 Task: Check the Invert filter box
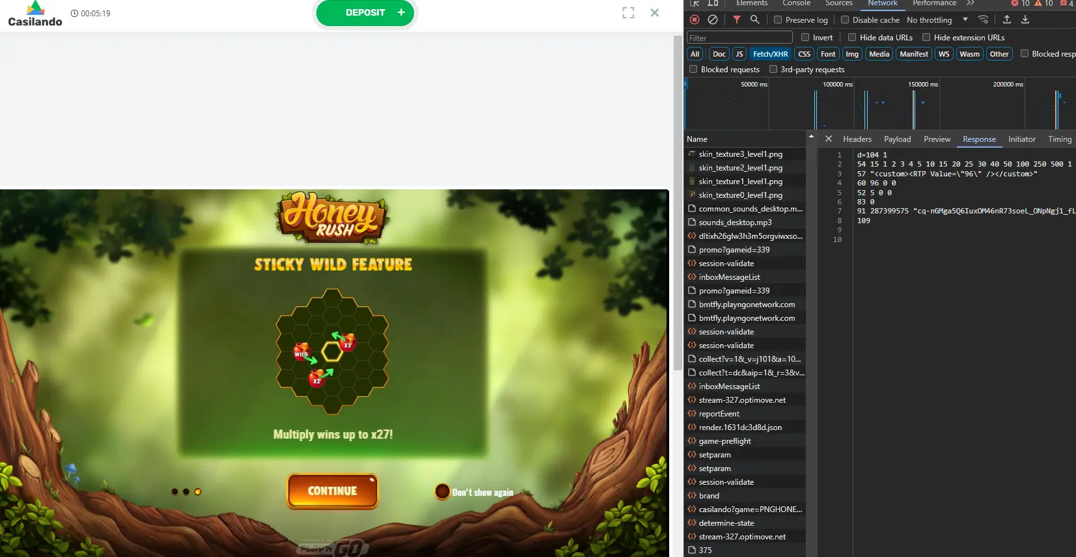click(805, 37)
